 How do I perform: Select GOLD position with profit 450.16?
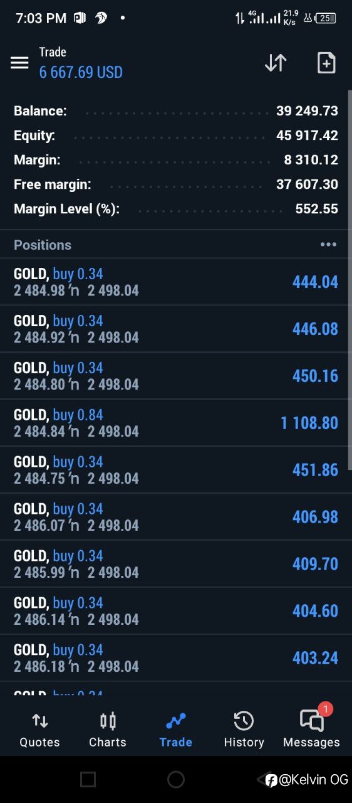[x=176, y=376]
